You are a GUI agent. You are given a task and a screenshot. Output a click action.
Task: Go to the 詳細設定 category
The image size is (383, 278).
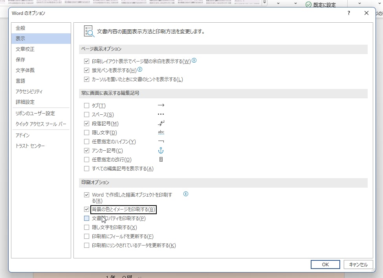click(x=41, y=102)
